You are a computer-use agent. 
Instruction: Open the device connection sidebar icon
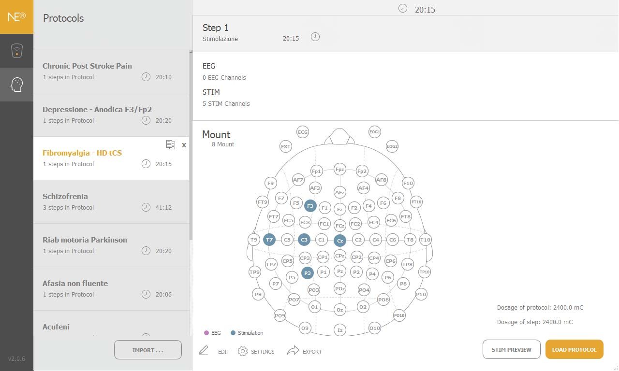tap(16, 51)
